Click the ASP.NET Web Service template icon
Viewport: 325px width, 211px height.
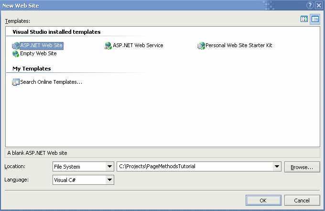108,46
